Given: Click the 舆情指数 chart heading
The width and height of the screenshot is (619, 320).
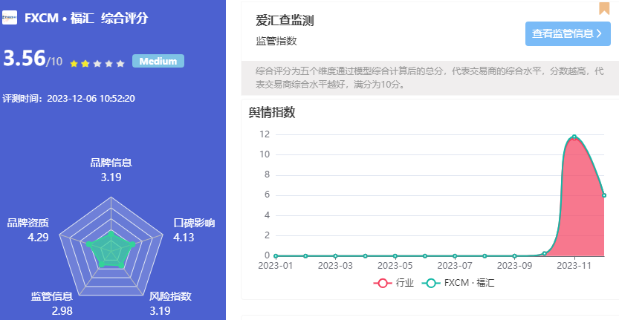Looking at the screenshot, I should click(272, 113).
